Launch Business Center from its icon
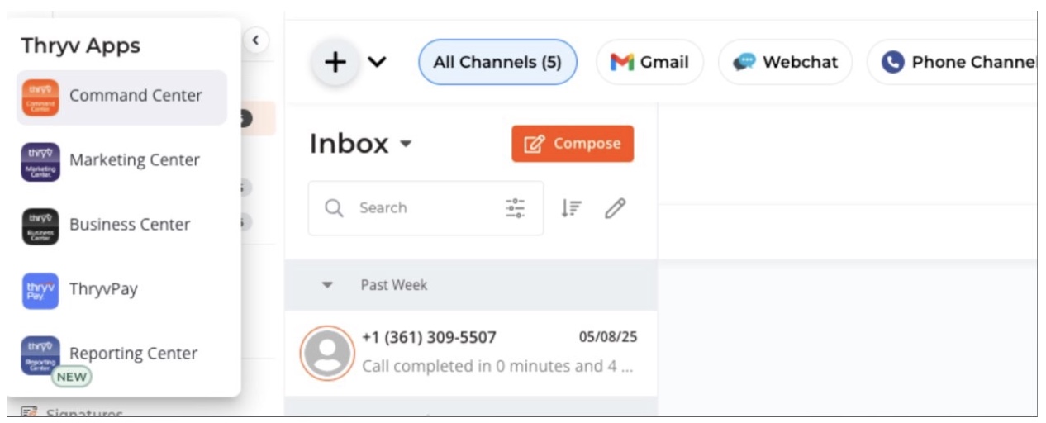 point(40,226)
